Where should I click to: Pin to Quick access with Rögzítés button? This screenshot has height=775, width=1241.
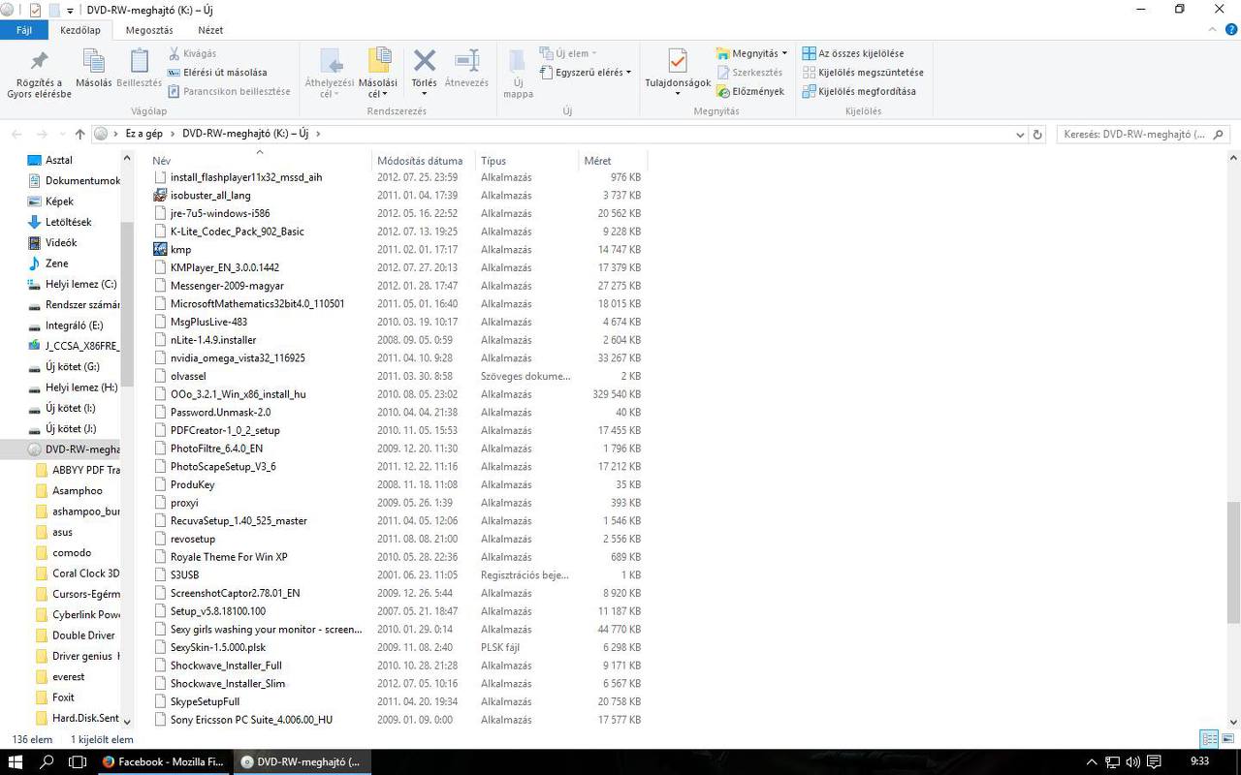(x=39, y=74)
